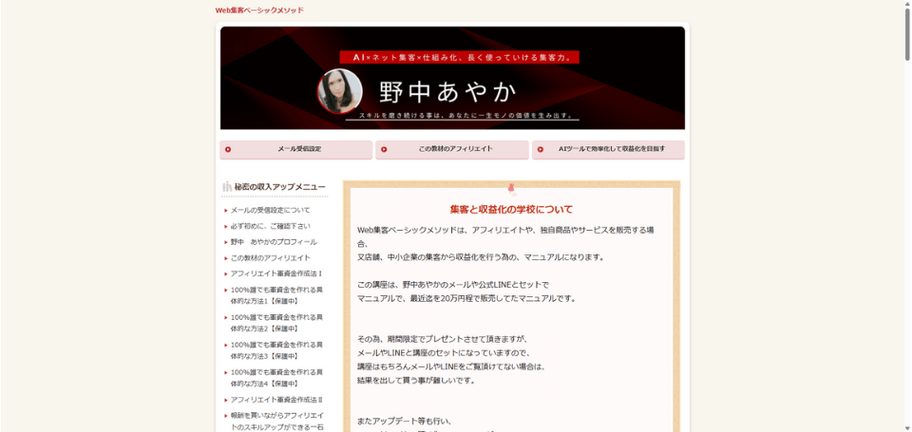Click the play icon beside top この教材のアフィリエイト button
Viewport: 912px width, 432px height.
384,149
